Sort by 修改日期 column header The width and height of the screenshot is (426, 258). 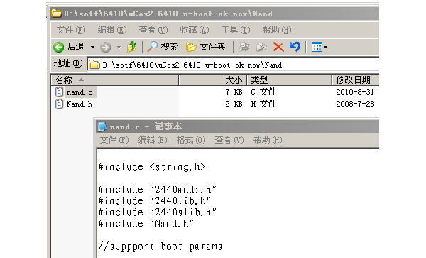356,80
